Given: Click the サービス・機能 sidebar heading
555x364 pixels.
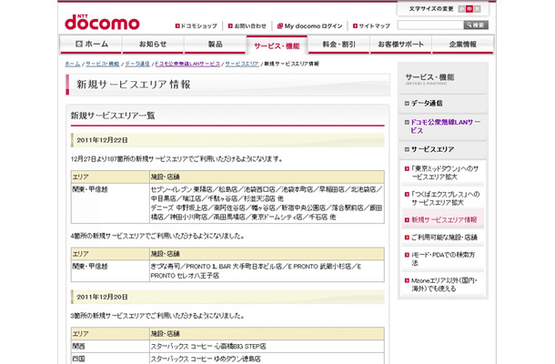Looking at the screenshot, I should tap(429, 77).
